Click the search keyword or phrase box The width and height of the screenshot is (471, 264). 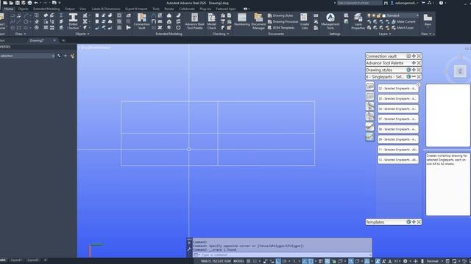[359, 3]
